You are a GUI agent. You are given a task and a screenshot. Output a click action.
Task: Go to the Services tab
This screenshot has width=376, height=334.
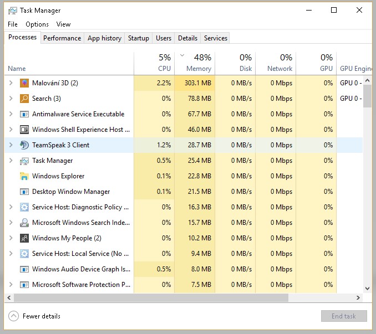coord(215,38)
